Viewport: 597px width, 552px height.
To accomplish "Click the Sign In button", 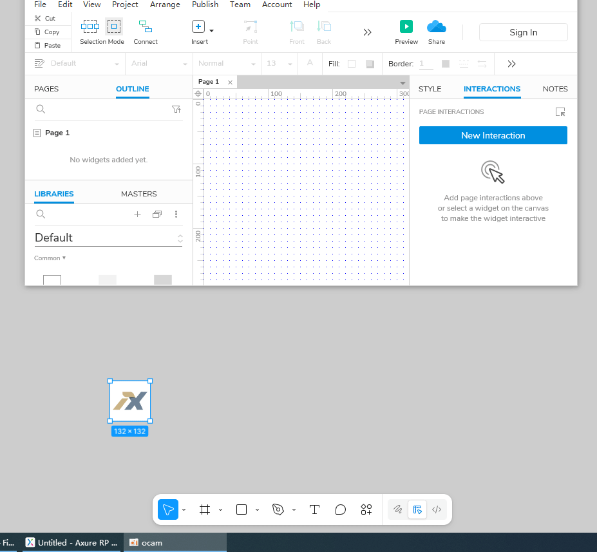I will tap(523, 32).
